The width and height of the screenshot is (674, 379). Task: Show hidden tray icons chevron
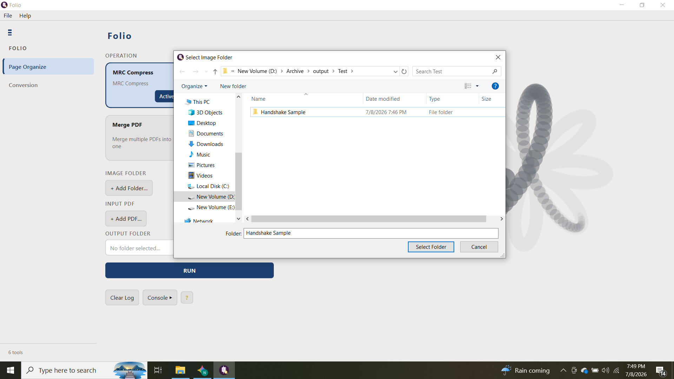[563, 370]
